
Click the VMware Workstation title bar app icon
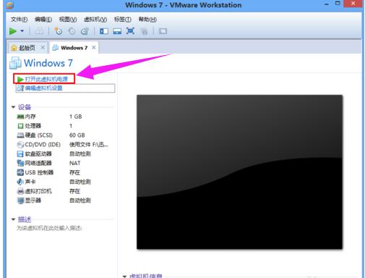10,5
